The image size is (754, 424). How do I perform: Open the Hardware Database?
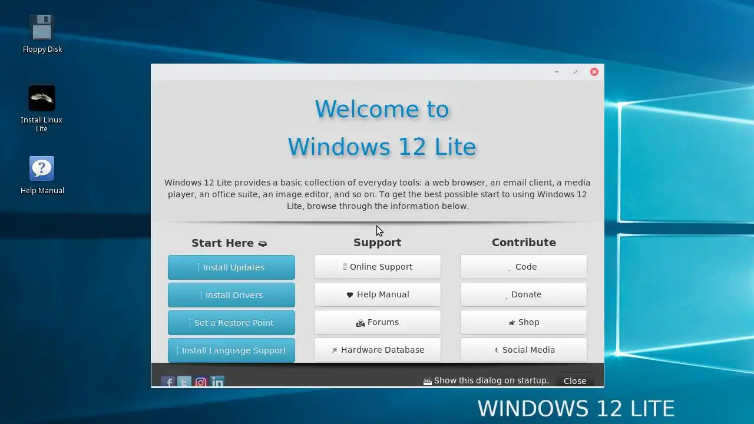[x=378, y=350]
